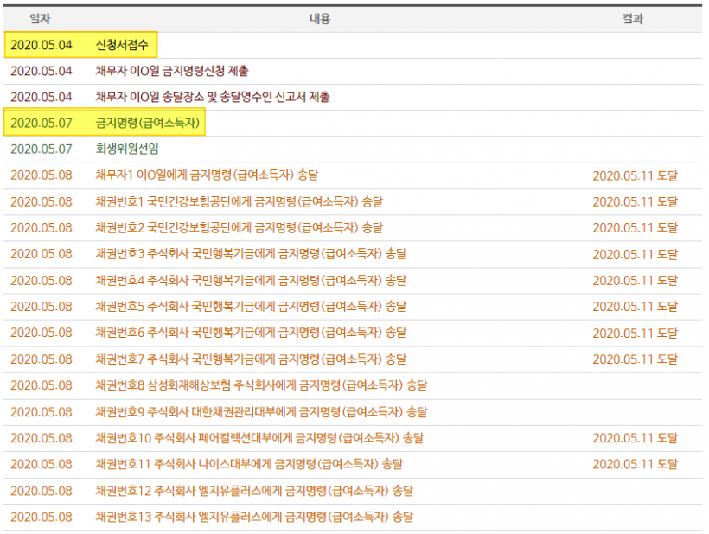Open 채무자1 이O일에게 금지명령 송달 entry
This screenshot has height=534, width=709.
click(207, 175)
